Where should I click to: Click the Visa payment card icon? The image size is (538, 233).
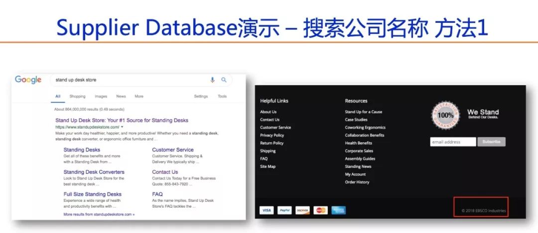(267, 211)
